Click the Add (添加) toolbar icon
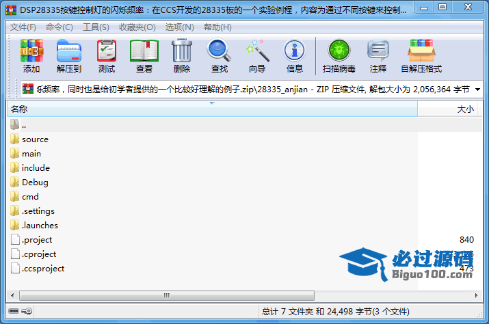Viewport: 489px width, 324px height. pyautogui.click(x=31, y=51)
